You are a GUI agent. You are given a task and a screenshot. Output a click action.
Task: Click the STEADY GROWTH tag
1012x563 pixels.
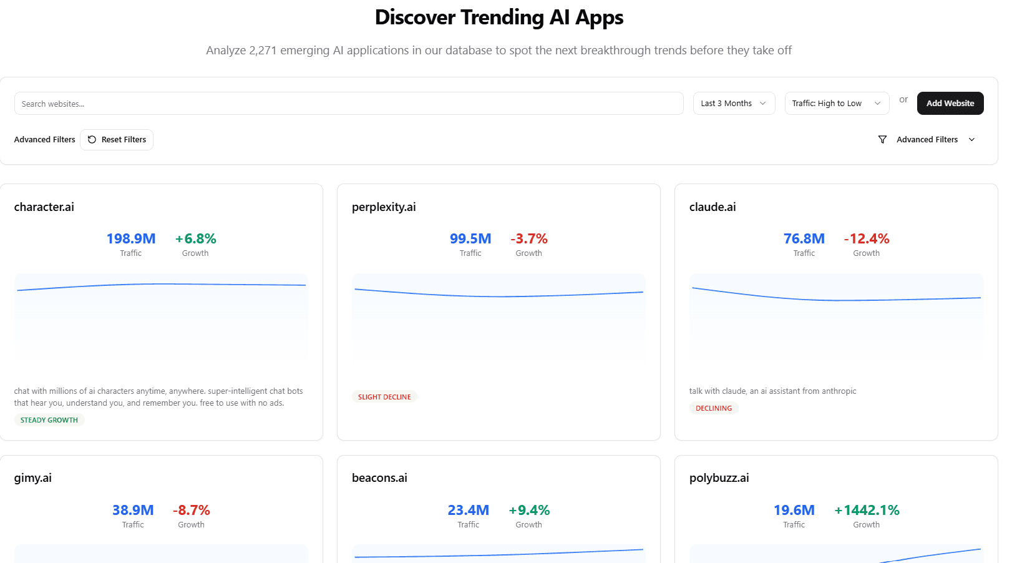[x=49, y=420]
